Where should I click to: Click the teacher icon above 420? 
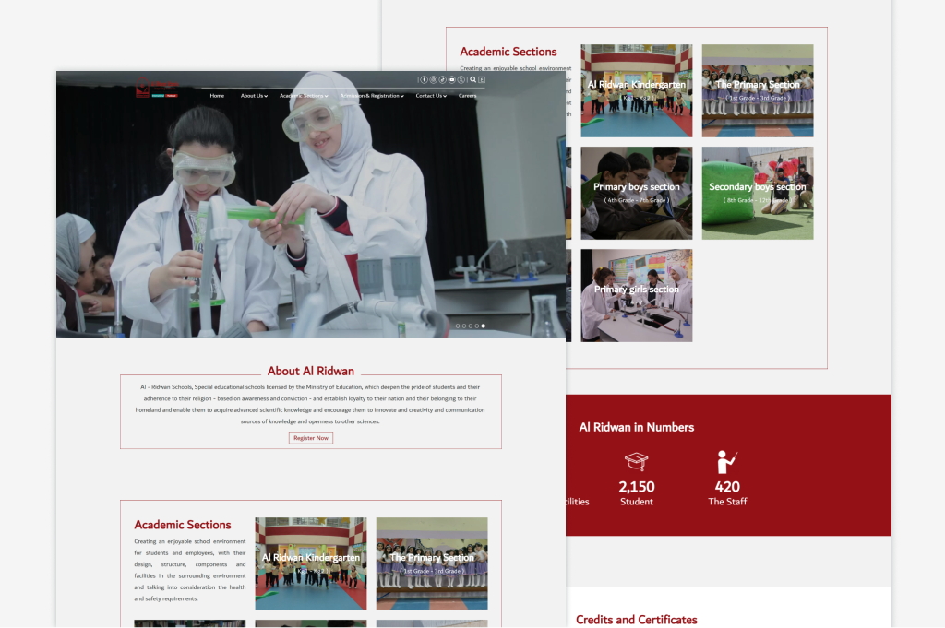[727, 462]
